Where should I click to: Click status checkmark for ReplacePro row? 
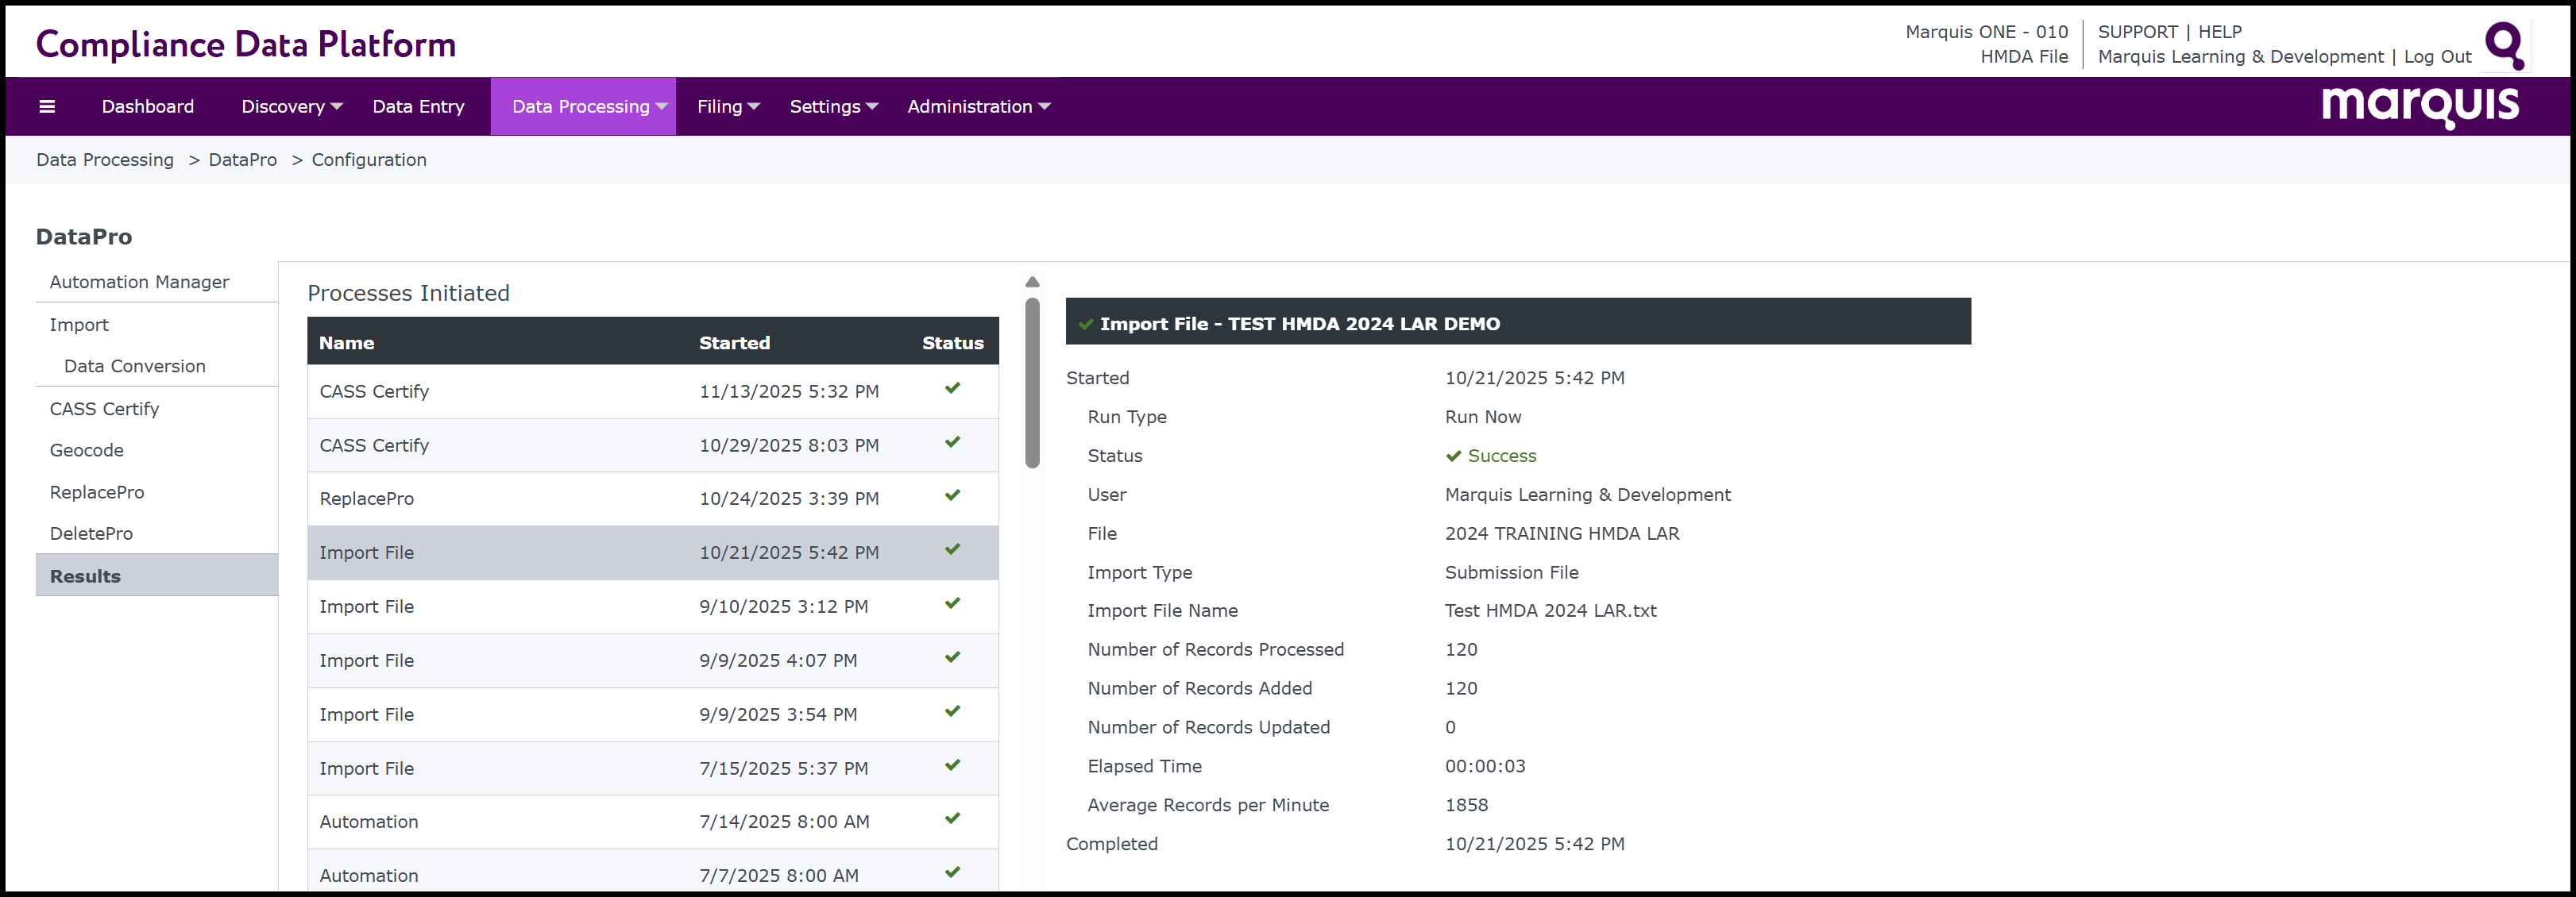[x=952, y=495]
